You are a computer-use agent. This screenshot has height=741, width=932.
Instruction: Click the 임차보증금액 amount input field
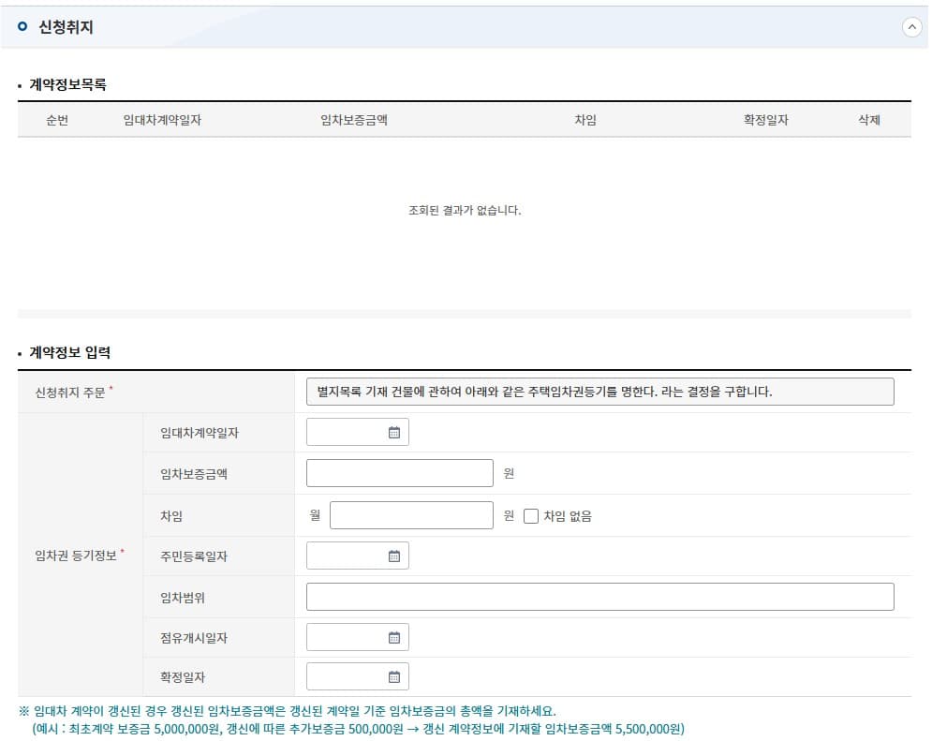point(399,472)
